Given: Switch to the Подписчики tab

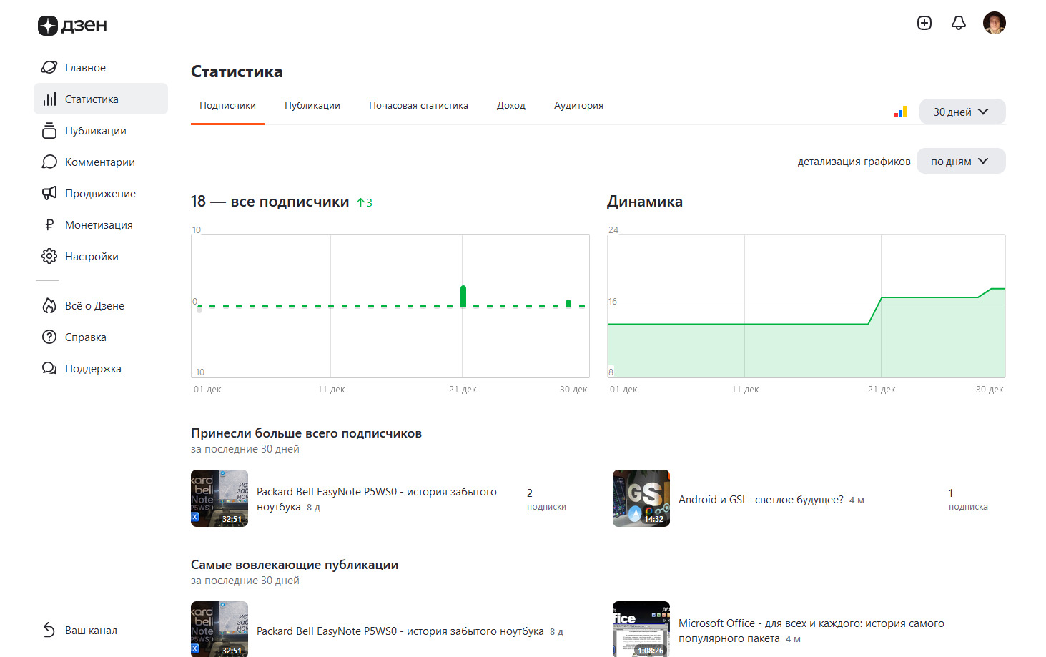Looking at the screenshot, I should click(x=227, y=106).
